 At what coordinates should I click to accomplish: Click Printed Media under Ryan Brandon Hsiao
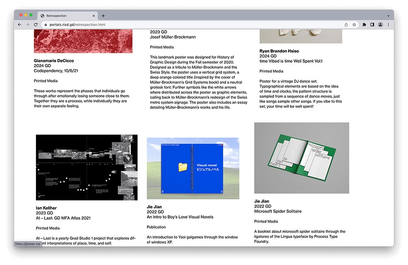[271, 71]
